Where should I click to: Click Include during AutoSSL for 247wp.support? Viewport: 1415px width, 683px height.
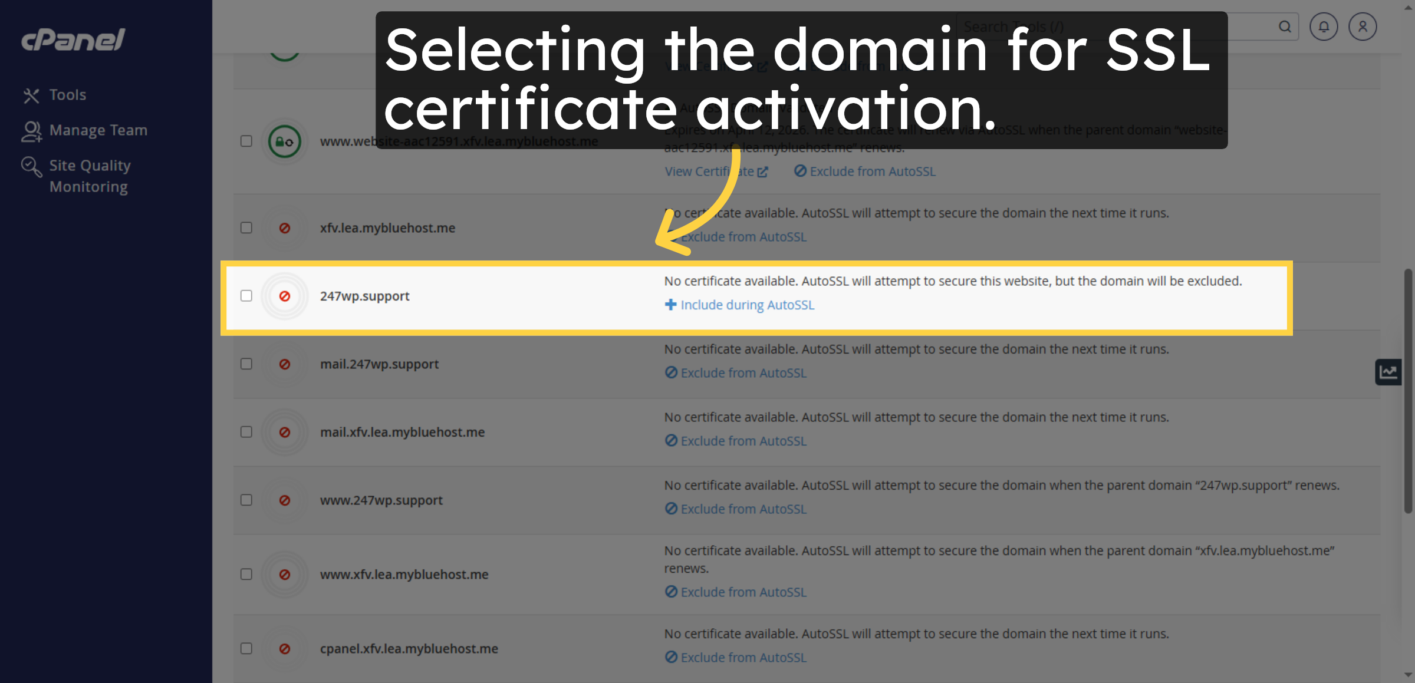tap(746, 305)
